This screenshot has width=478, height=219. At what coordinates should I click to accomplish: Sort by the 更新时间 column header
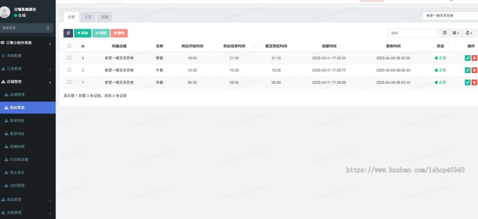[393, 46]
